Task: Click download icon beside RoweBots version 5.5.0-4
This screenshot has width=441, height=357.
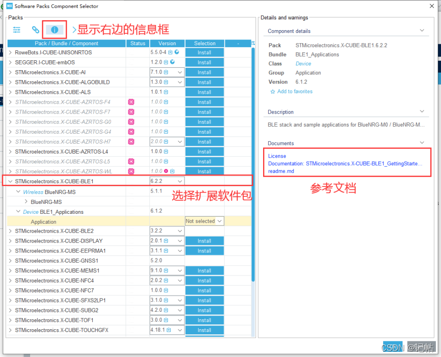Action: 170,52
